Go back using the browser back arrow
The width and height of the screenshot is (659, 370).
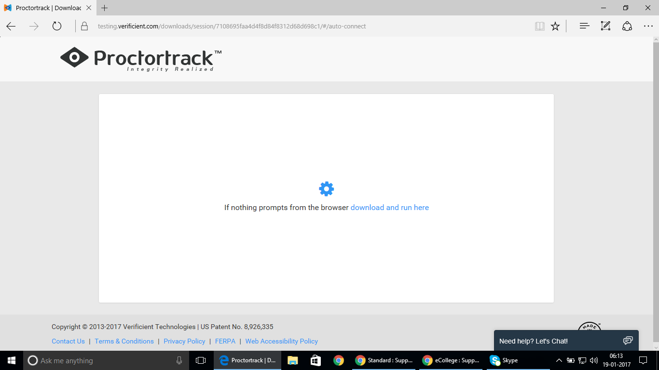11,26
